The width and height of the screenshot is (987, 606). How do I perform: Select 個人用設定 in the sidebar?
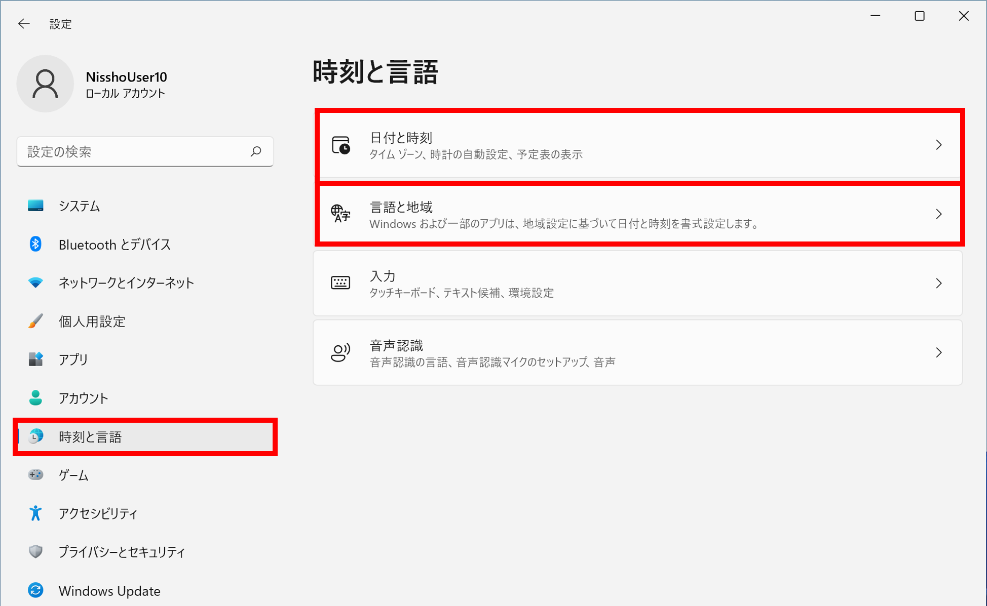pyautogui.click(x=92, y=321)
